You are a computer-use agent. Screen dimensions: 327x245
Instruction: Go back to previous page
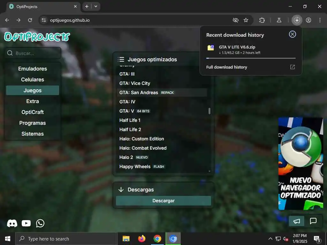coord(7,20)
